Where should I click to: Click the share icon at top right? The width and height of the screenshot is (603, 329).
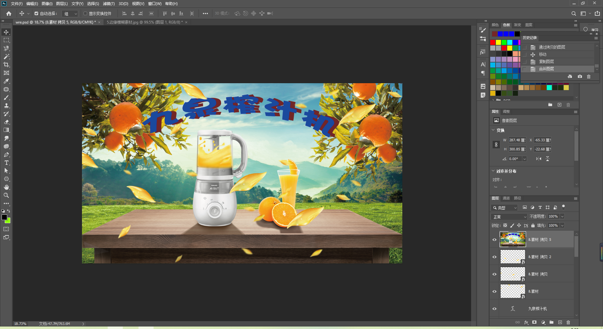click(x=597, y=13)
